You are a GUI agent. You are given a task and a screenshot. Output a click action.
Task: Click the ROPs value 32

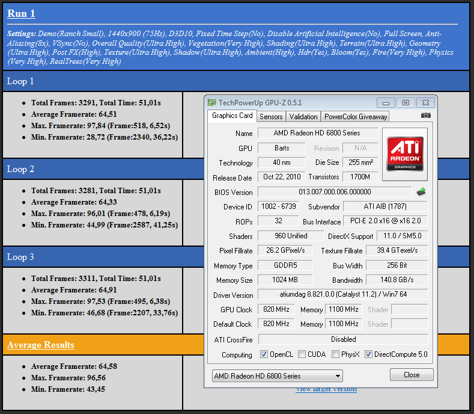(x=278, y=221)
